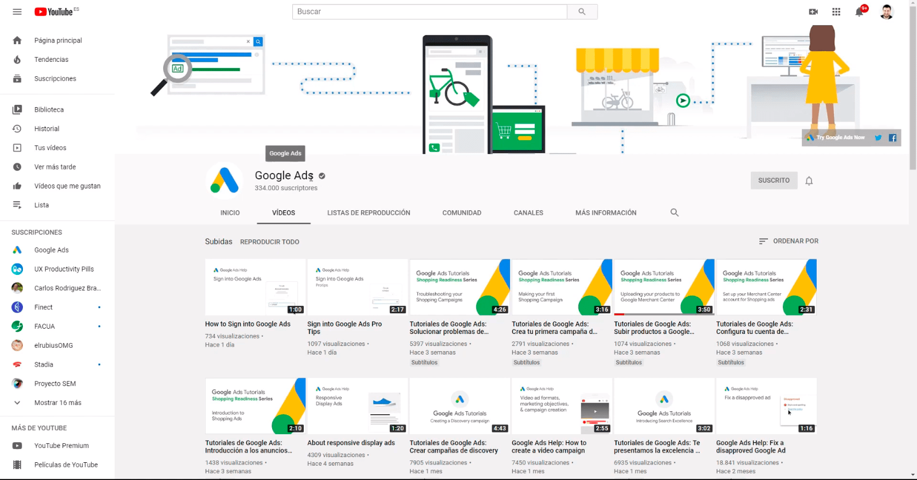
Task: Open Sign into Google Ads Pro Tips title
Action: (344, 328)
